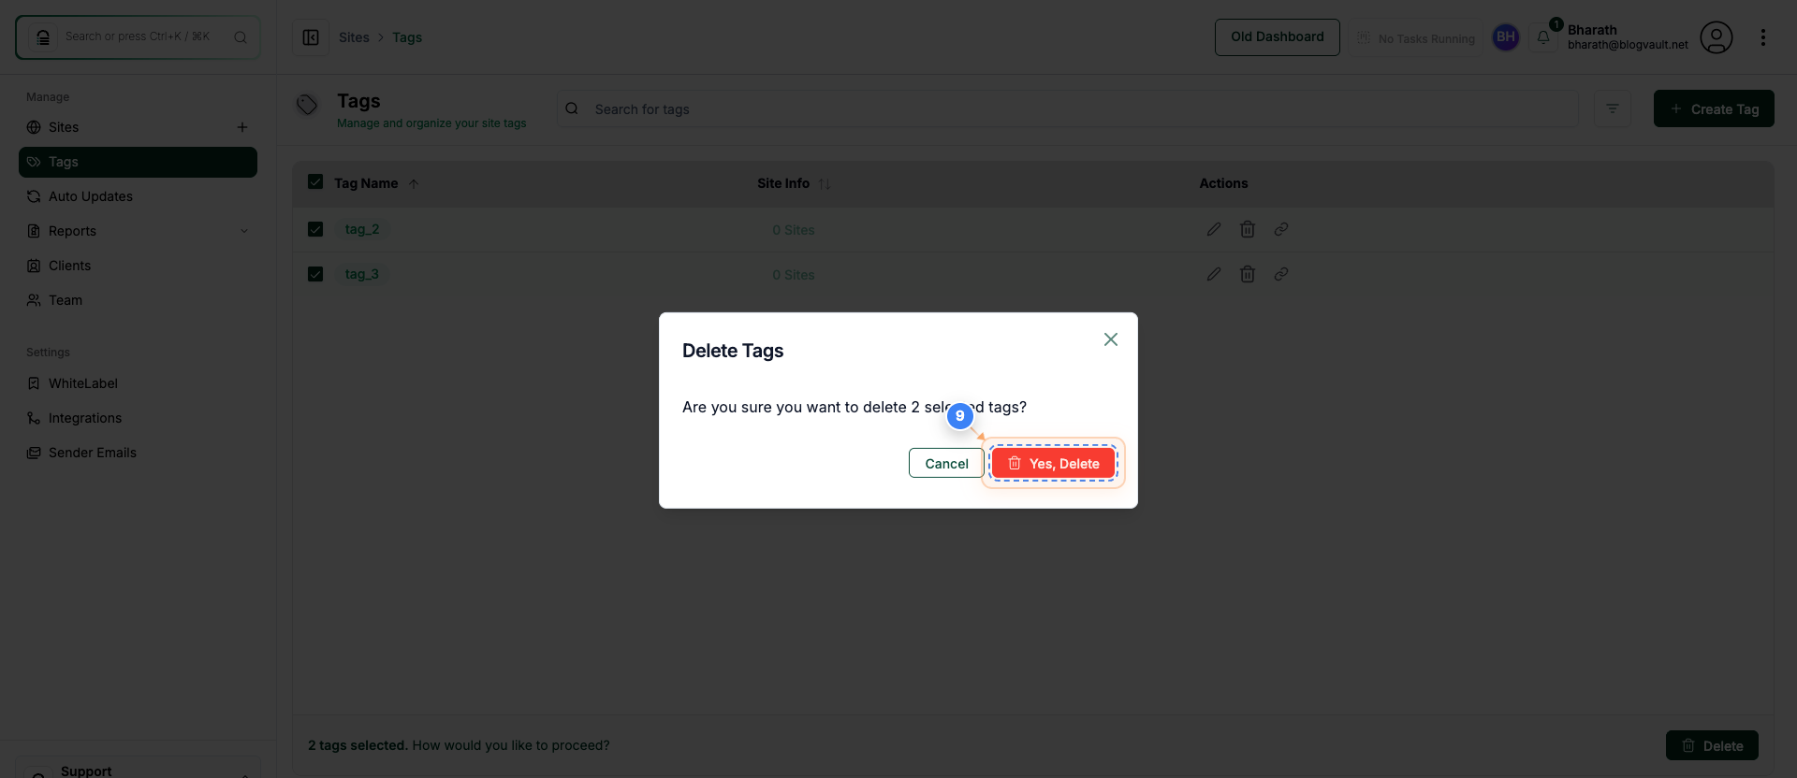Click the Tags page tag icon

[x=307, y=105]
